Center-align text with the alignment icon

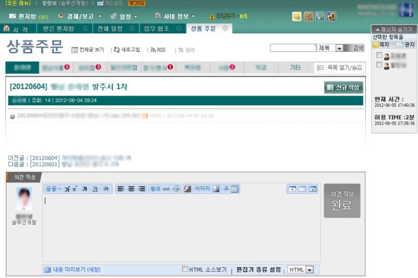point(131,189)
